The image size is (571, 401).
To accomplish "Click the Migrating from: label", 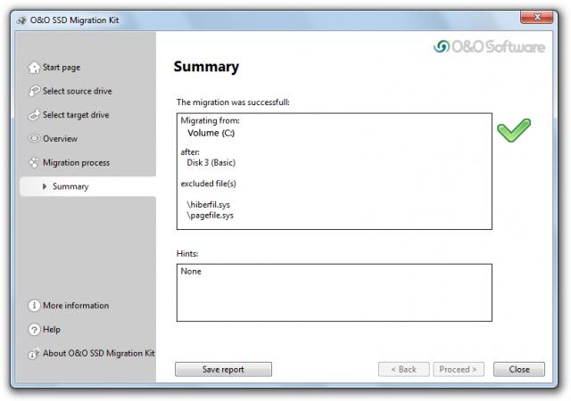I will point(211,120).
